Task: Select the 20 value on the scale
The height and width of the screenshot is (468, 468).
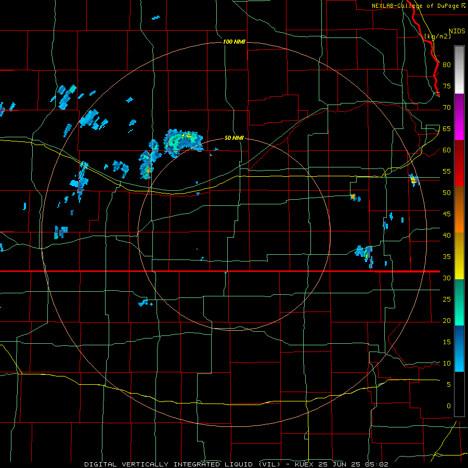Action: click(447, 320)
